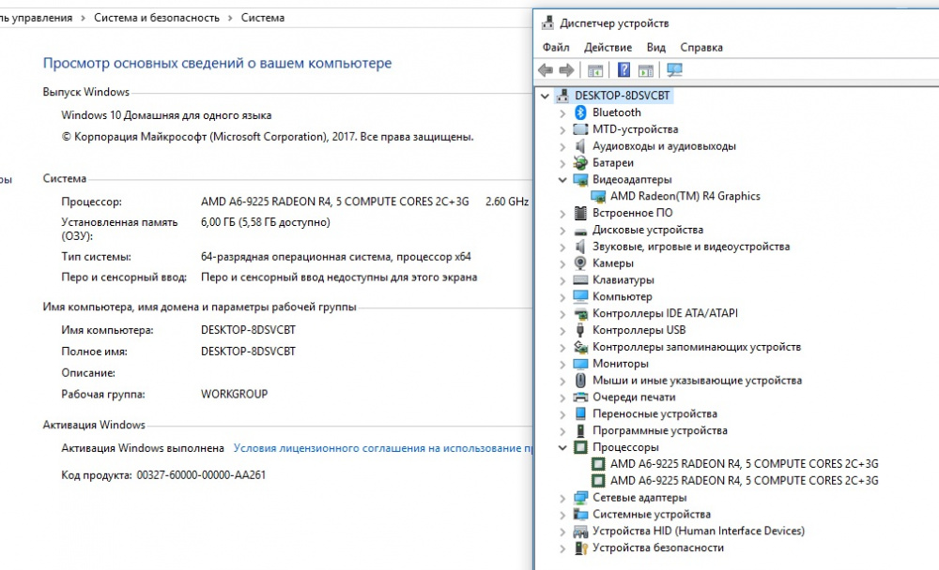This screenshot has width=939, height=570.
Task: Click the Камеры webcam icon
Action: pos(580,263)
